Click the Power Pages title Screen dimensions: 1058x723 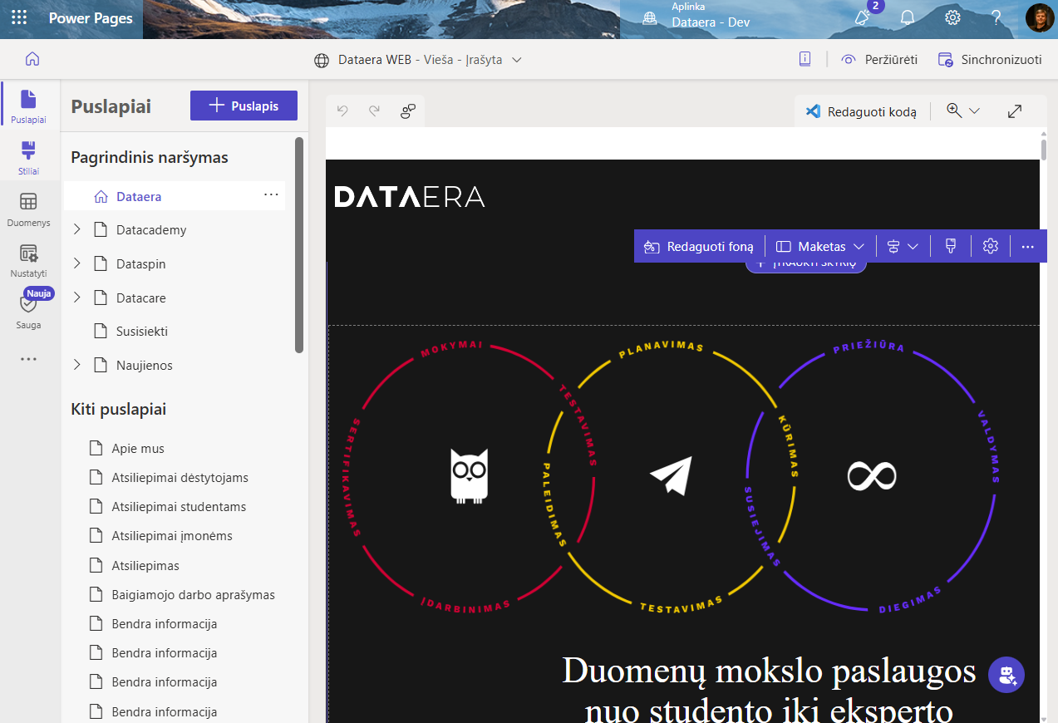[91, 18]
